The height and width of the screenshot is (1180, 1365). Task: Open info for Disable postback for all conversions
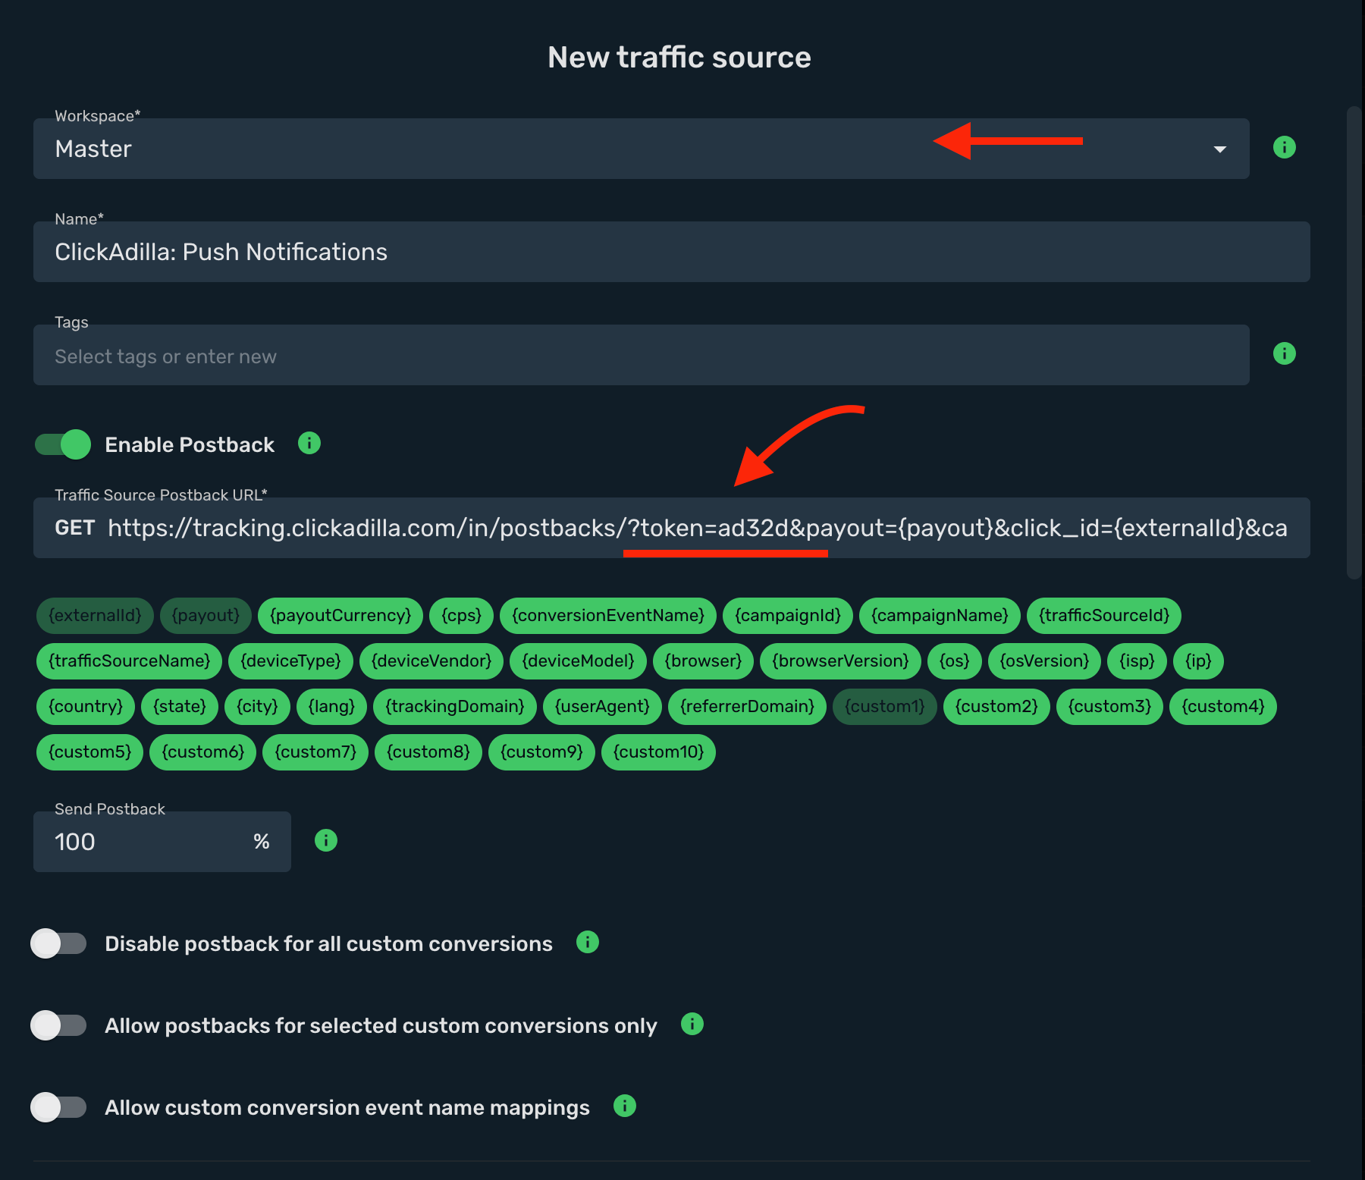tap(588, 942)
